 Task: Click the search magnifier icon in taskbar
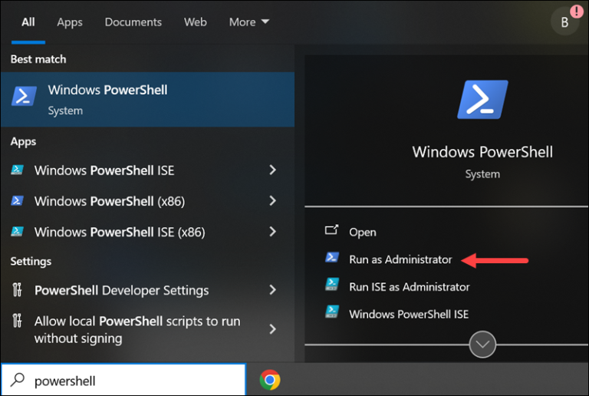pos(18,380)
